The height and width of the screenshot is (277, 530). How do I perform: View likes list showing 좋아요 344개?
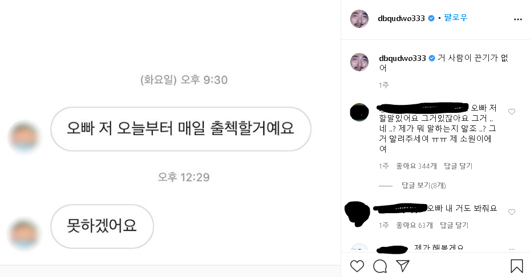pyautogui.click(x=416, y=166)
